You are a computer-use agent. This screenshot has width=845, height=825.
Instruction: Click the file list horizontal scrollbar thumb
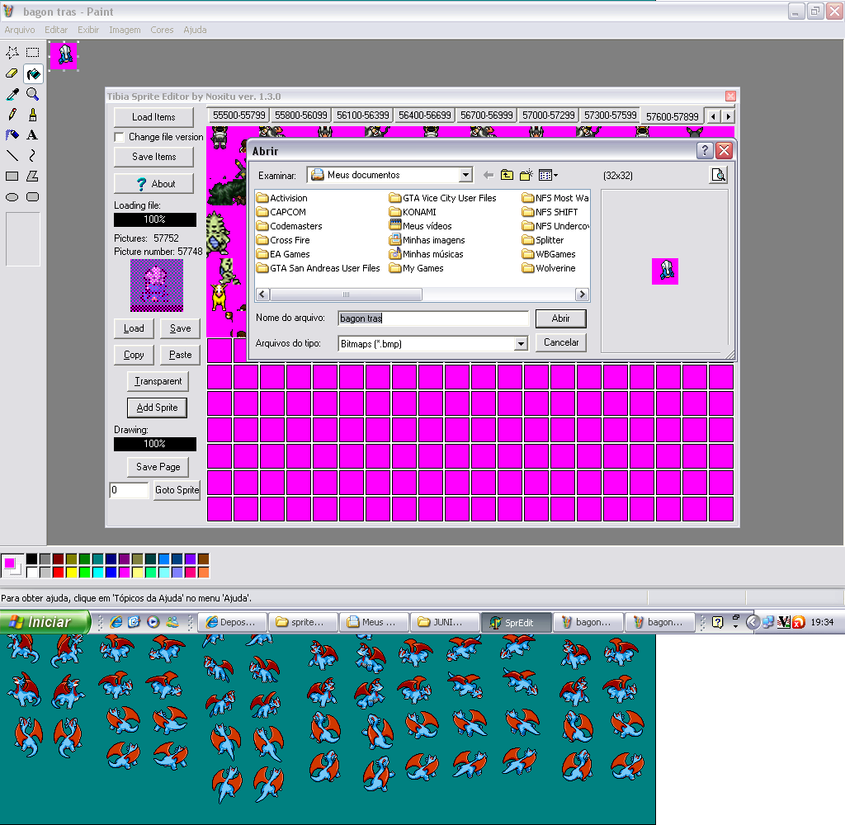pyautogui.click(x=346, y=295)
